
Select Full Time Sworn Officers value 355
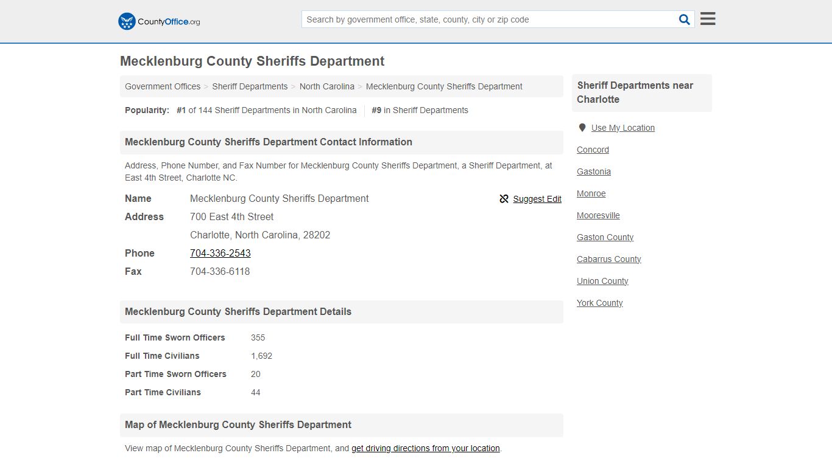click(x=258, y=337)
